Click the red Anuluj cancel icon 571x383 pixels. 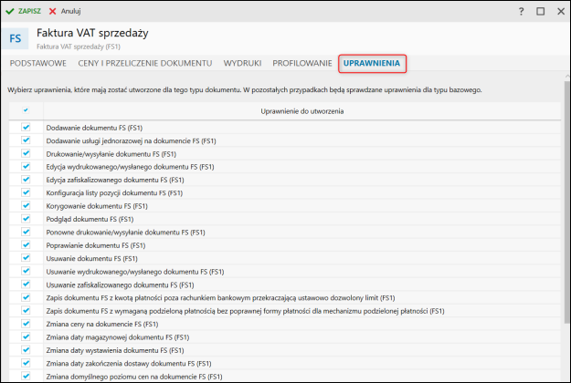click(52, 11)
